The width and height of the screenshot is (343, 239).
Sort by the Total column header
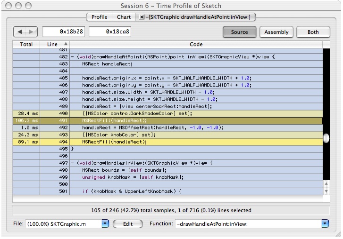click(x=26, y=44)
